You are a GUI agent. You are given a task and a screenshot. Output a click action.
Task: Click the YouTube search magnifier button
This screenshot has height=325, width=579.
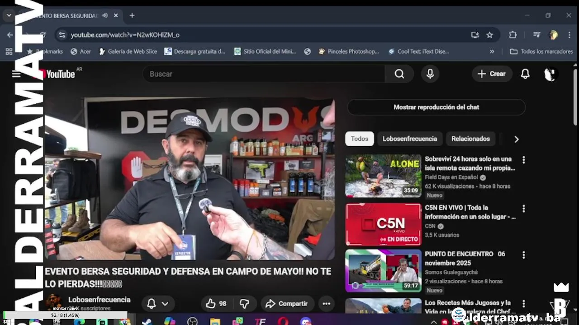399,74
